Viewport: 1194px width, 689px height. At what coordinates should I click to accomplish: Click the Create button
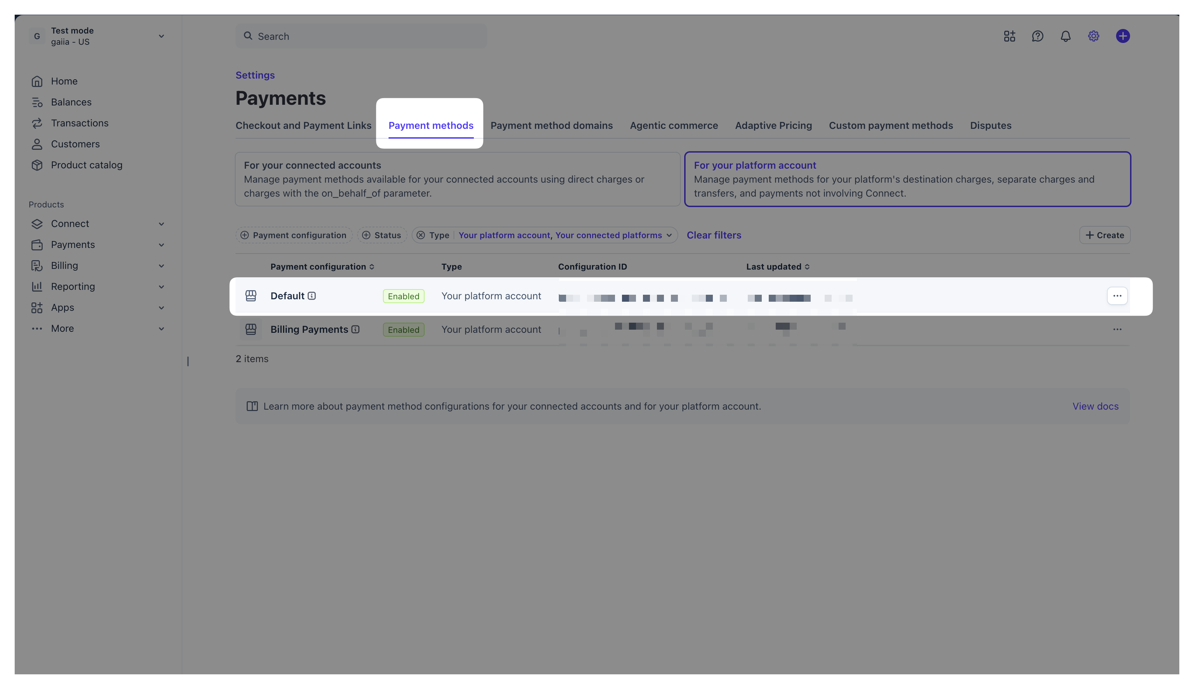pos(1104,235)
